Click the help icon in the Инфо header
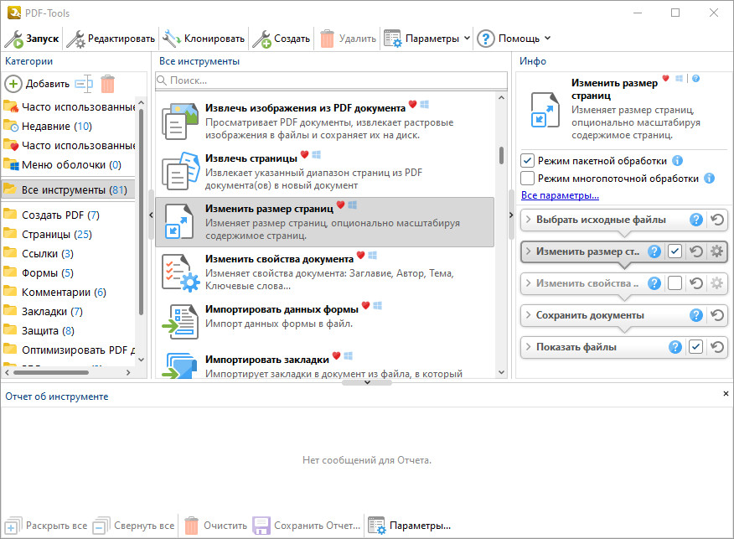Viewport: 734px width, 539px height. [x=696, y=79]
